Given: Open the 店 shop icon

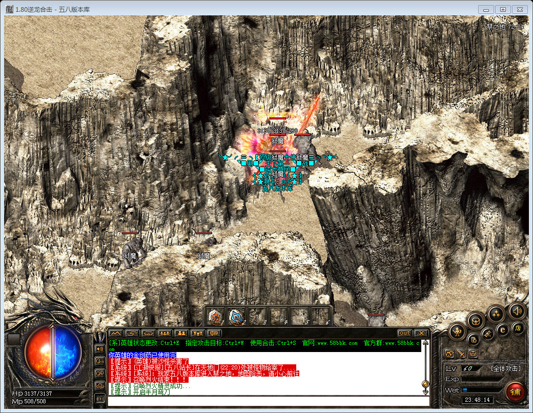Looking at the screenshot, I should tap(518, 328).
